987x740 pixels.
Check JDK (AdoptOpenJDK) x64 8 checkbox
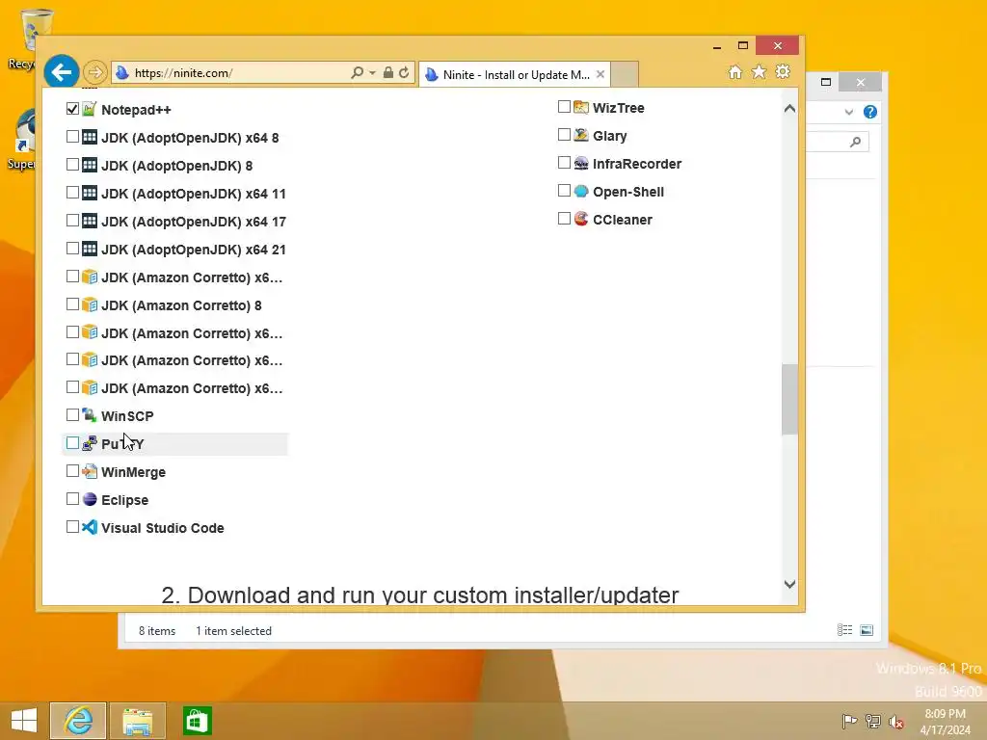[72, 137]
